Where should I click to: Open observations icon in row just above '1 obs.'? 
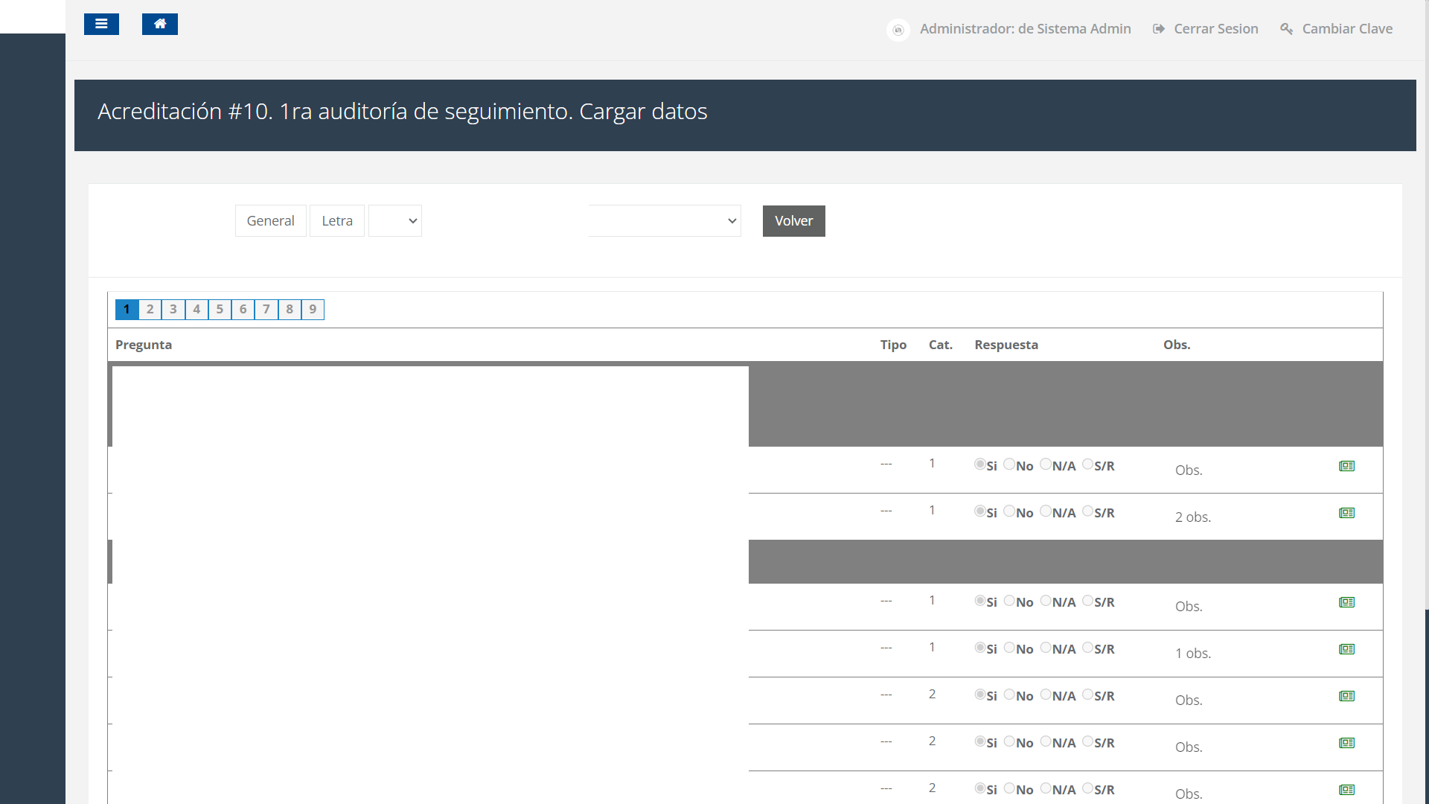click(x=1347, y=602)
